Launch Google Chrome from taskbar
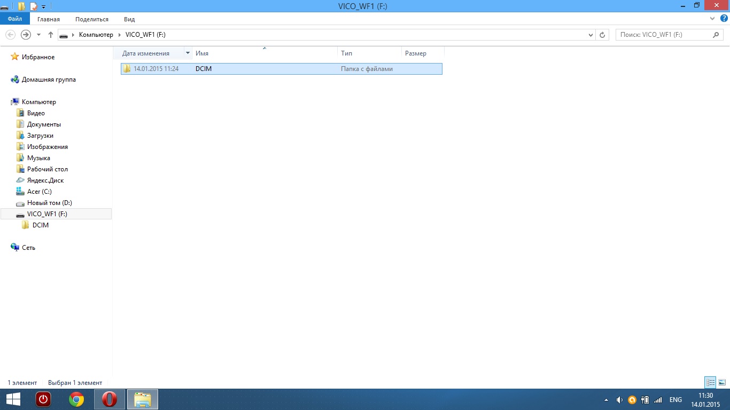730x410 pixels. tap(76, 399)
